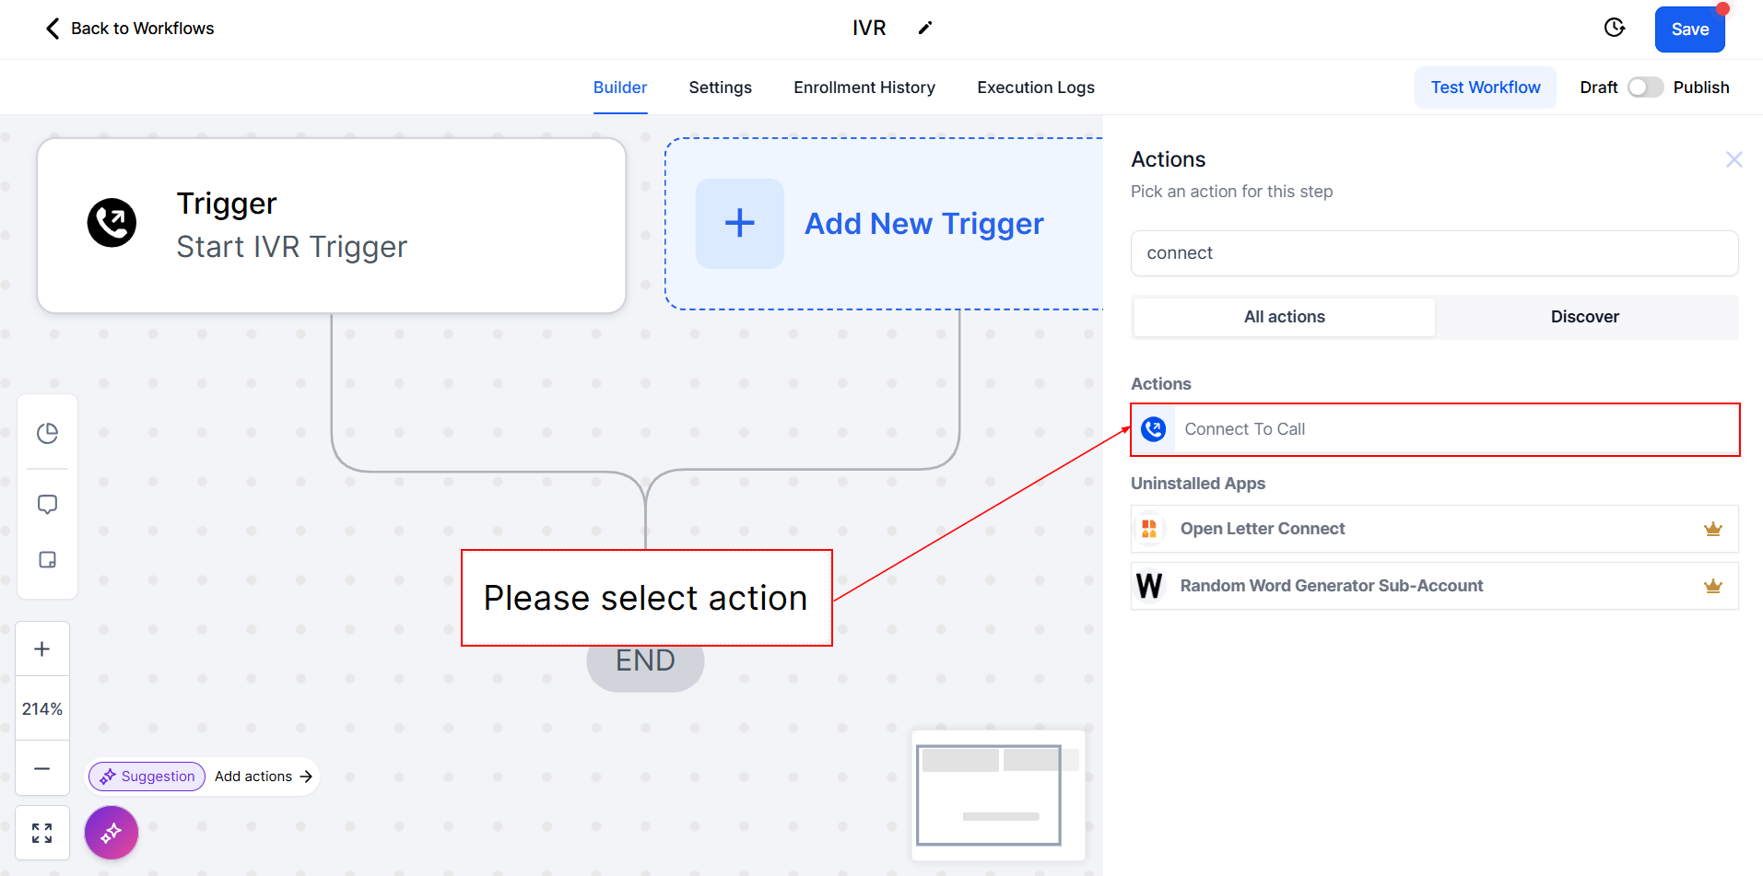Toggle workflow from Draft to Publish

[1645, 88]
